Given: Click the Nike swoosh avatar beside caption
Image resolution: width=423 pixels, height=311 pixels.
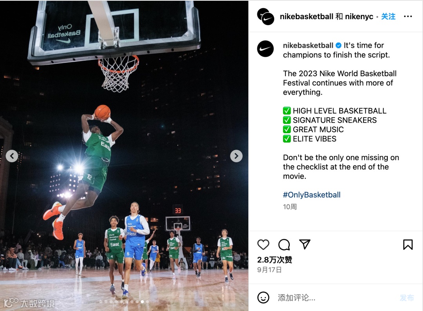Looking at the screenshot, I should pos(265,49).
